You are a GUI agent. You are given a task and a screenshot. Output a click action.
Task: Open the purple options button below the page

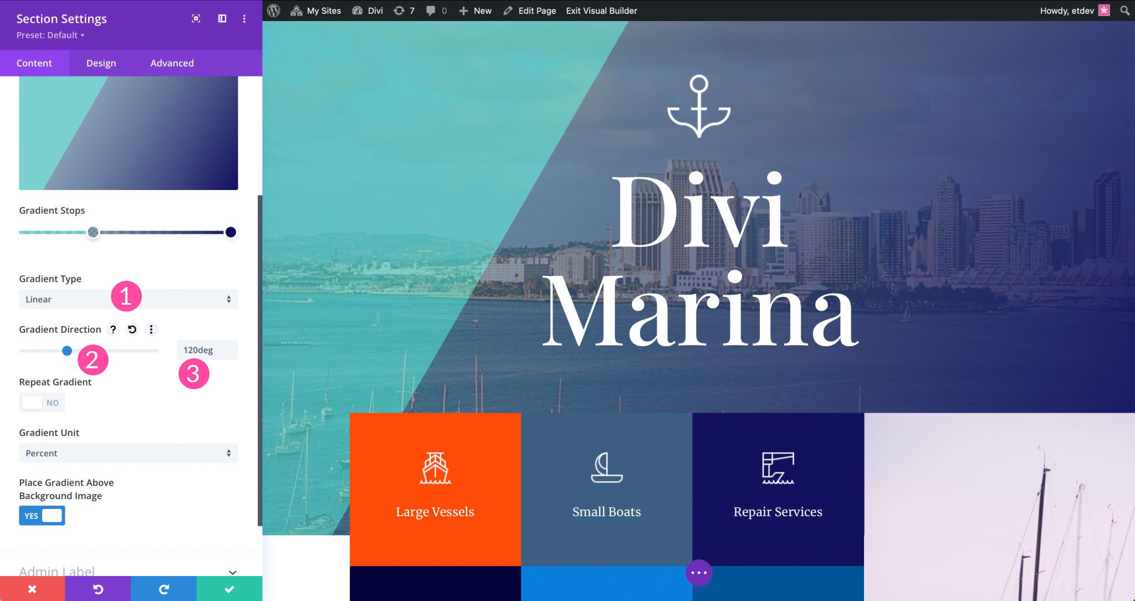[x=698, y=573]
